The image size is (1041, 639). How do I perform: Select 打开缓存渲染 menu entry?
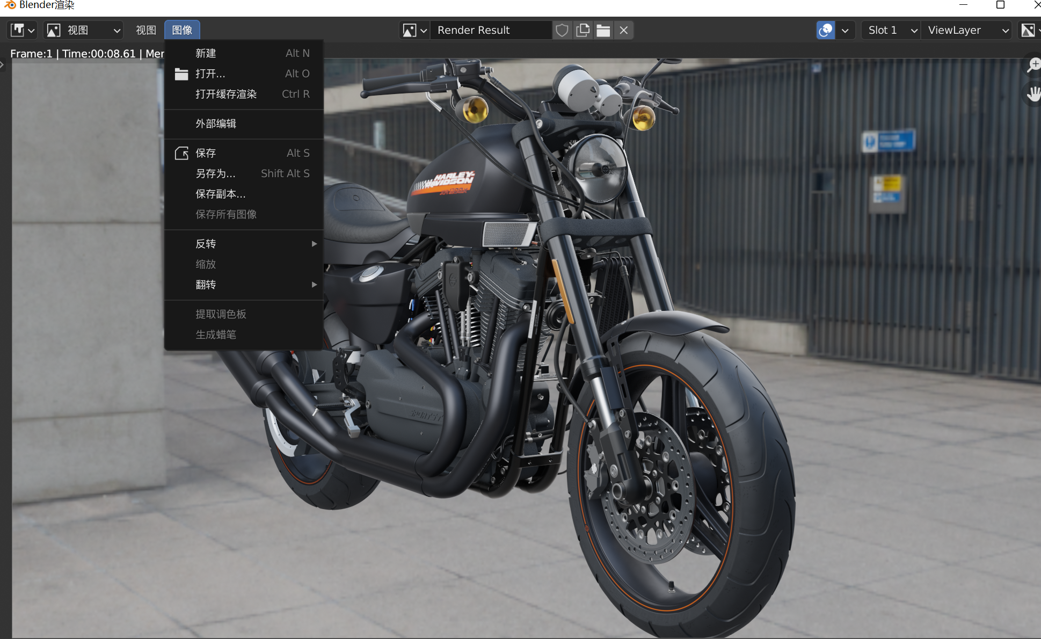pyautogui.click(x=244, y=94)
